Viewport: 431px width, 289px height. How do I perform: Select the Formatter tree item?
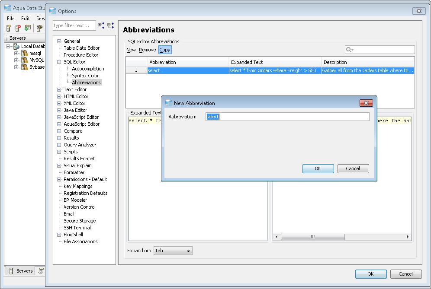pos(74,173)
